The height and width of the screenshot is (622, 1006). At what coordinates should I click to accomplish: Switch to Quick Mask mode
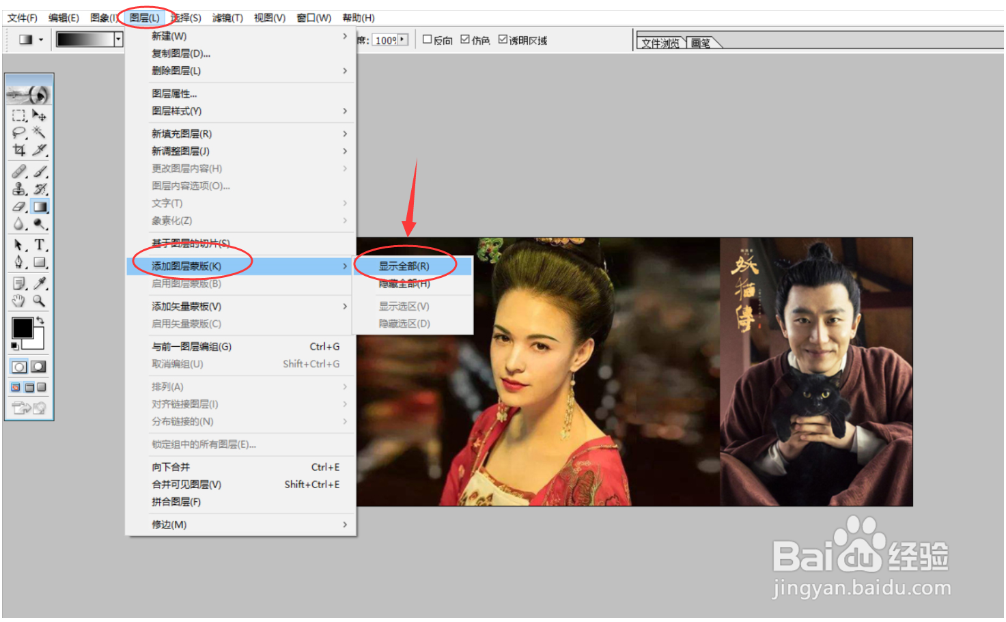39,367
